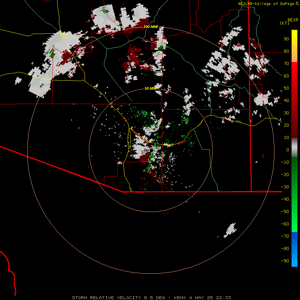Click the 70 value on velocity scale
Screen dimensions: 300x300
[x=286, y=64]
